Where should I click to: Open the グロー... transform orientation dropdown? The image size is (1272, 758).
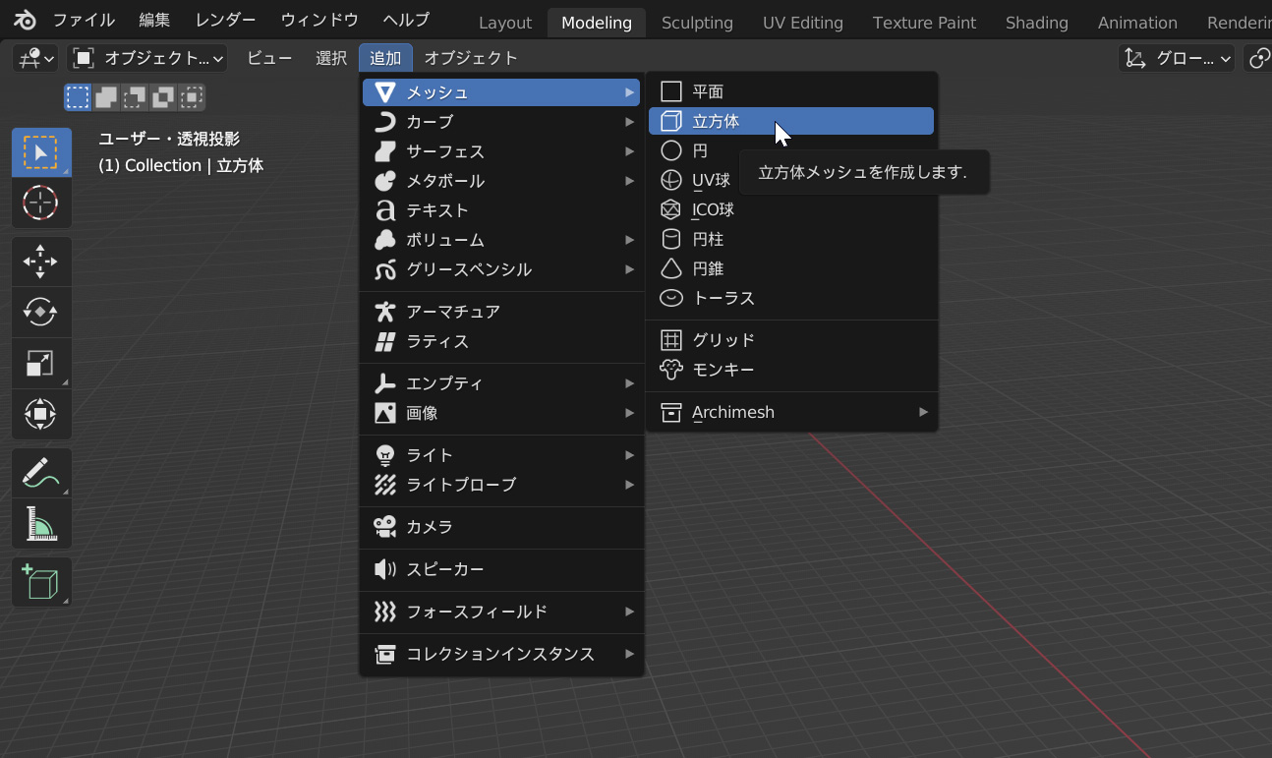(1178, 59)
